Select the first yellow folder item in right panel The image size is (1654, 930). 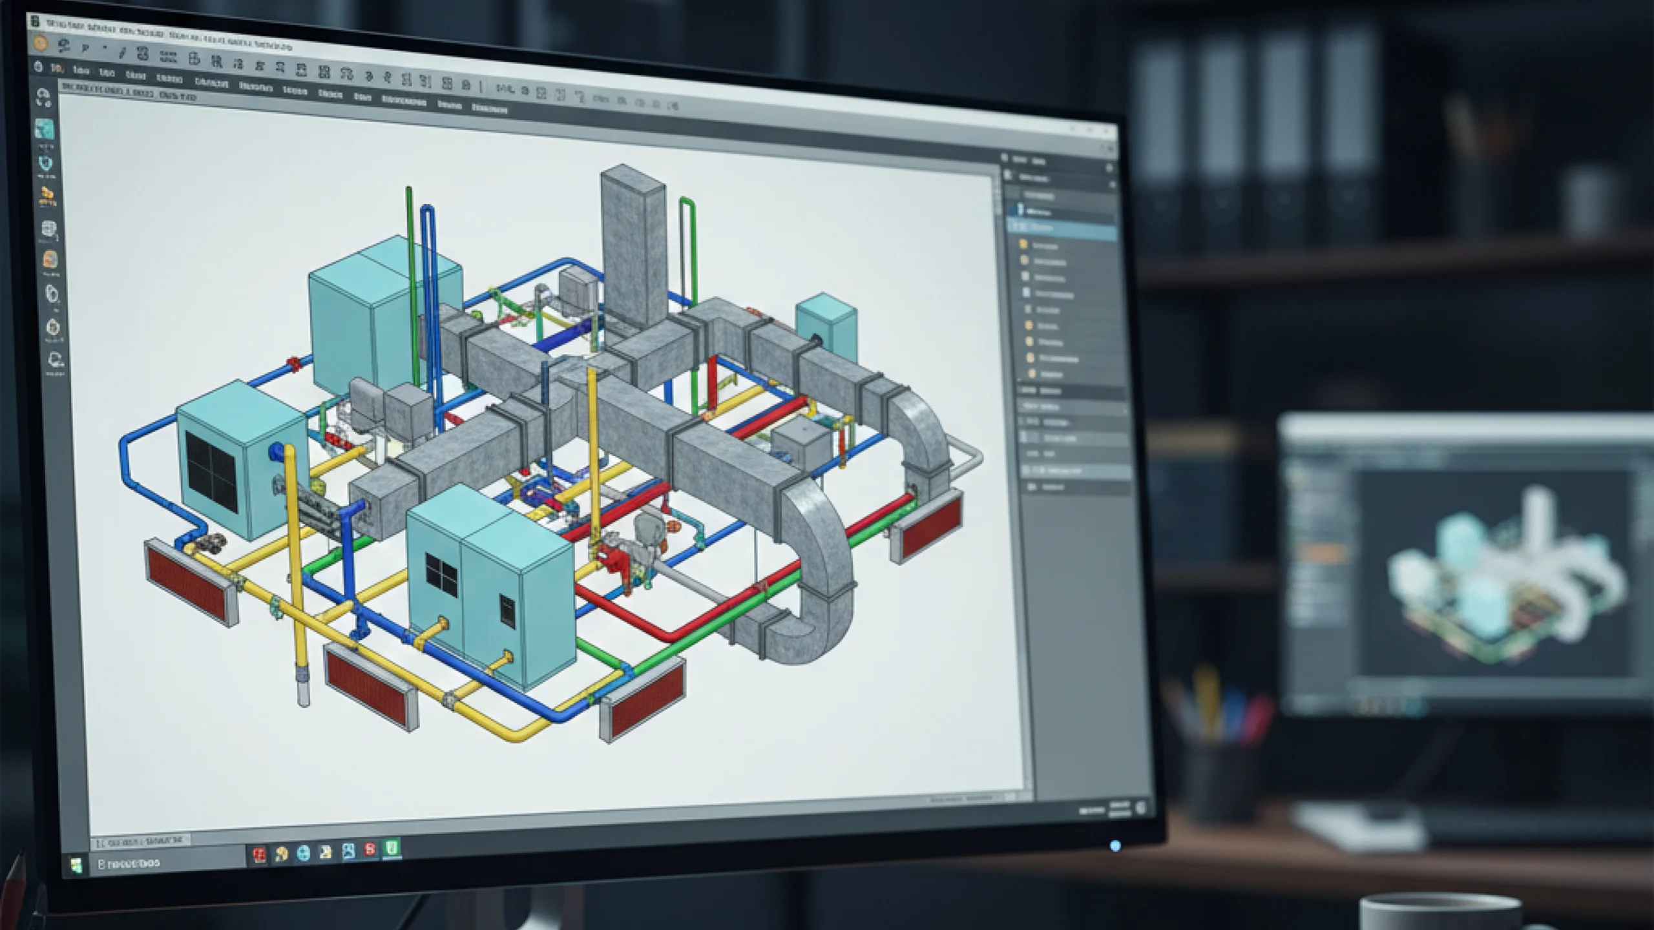[x=1023, y=245]
